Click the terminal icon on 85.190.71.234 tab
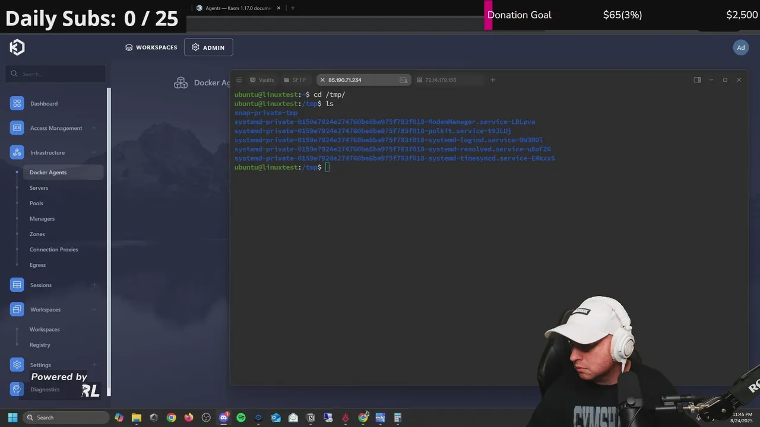The height and width of the screenshot is (427, 760). pyautogui.click(x=404, y=80)
